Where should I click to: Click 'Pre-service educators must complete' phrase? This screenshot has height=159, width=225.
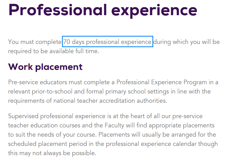coord(59,82)
